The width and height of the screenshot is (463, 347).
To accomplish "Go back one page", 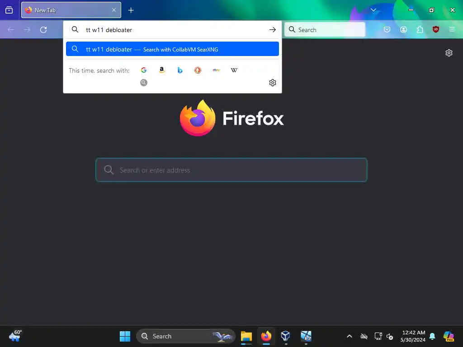I will click(x=11, y=29).
